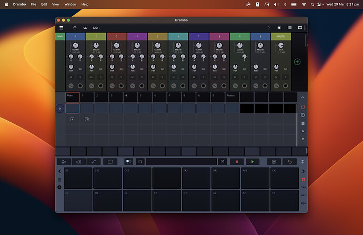Toggle the link icon beside track 2 Pan
Image resolution: width=363 pixels, height=235 pixels.
pyautogui.click(x=100, y=69)
